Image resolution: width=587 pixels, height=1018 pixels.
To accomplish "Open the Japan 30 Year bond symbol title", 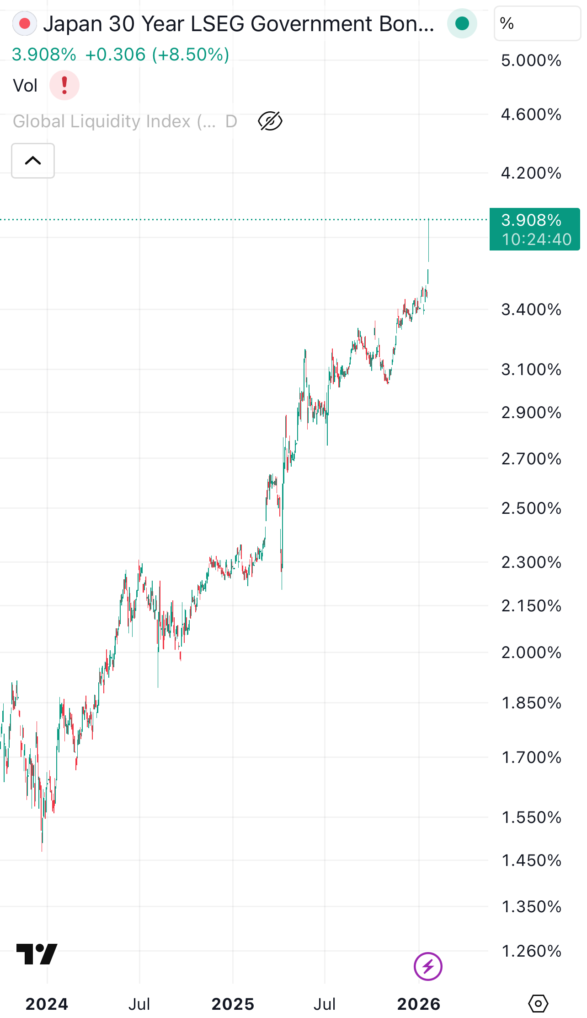I will [239, 24].
